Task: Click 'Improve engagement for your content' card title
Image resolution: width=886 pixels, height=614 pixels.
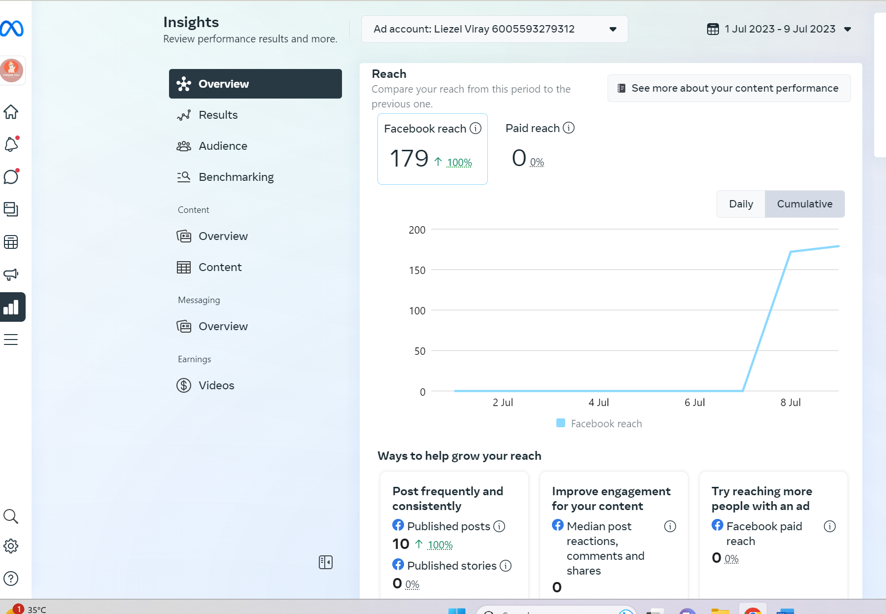Action: (612, 499)
